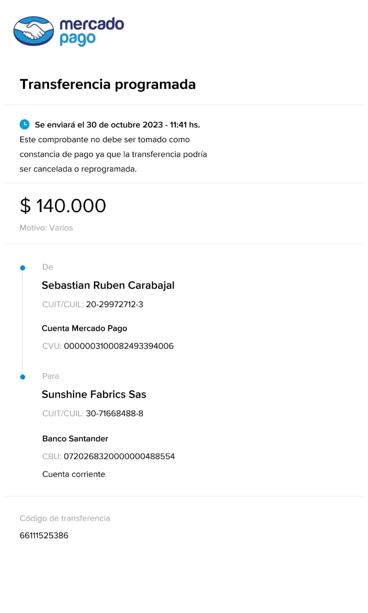The width and height of the screenshot is (368, 613).
Task: Click the blue dot beside 'Para'
Action: coord(23,377)
